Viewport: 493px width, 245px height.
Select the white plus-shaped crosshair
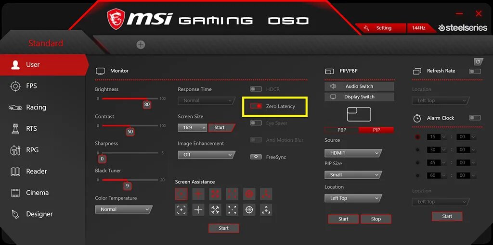198,209
